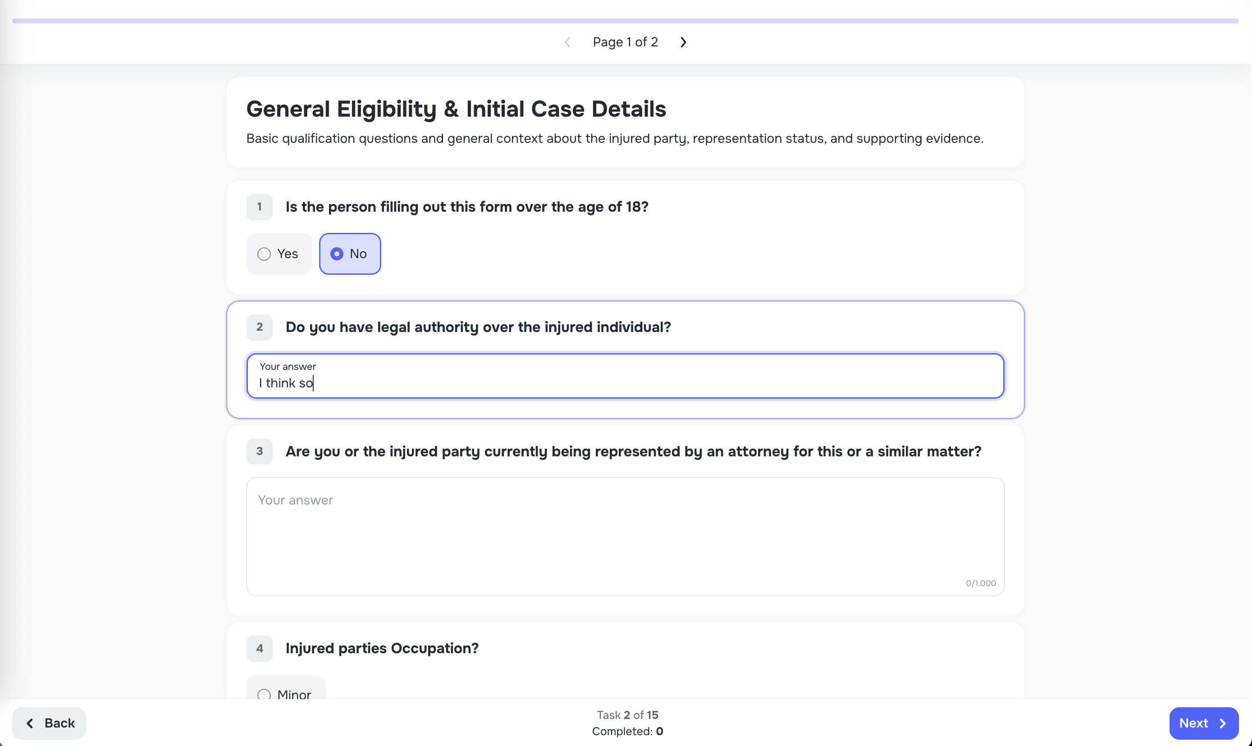
Task: Click the number badge for question 1
Action: pos(260,207)
